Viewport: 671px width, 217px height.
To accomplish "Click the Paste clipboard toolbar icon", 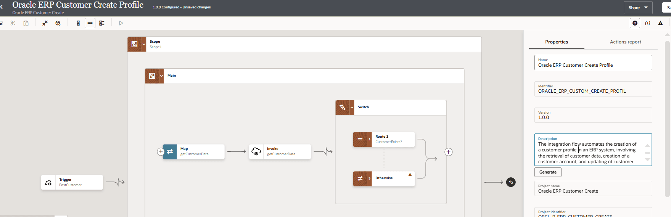I will tap(26, 23).
